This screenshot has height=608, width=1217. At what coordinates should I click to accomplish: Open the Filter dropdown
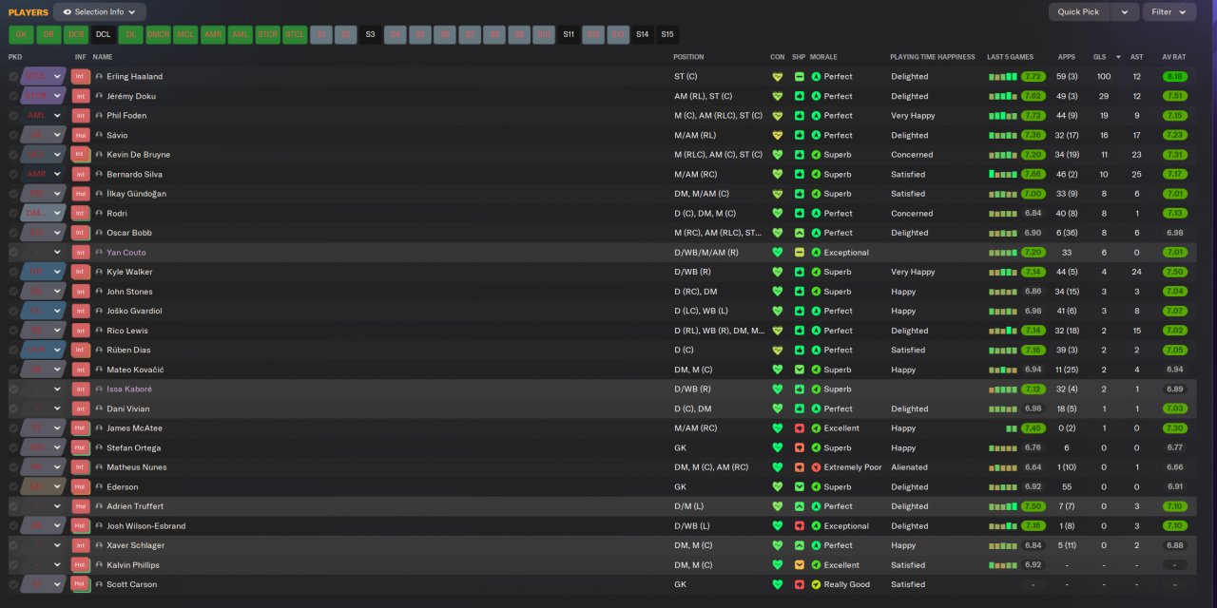point(1169,12)
